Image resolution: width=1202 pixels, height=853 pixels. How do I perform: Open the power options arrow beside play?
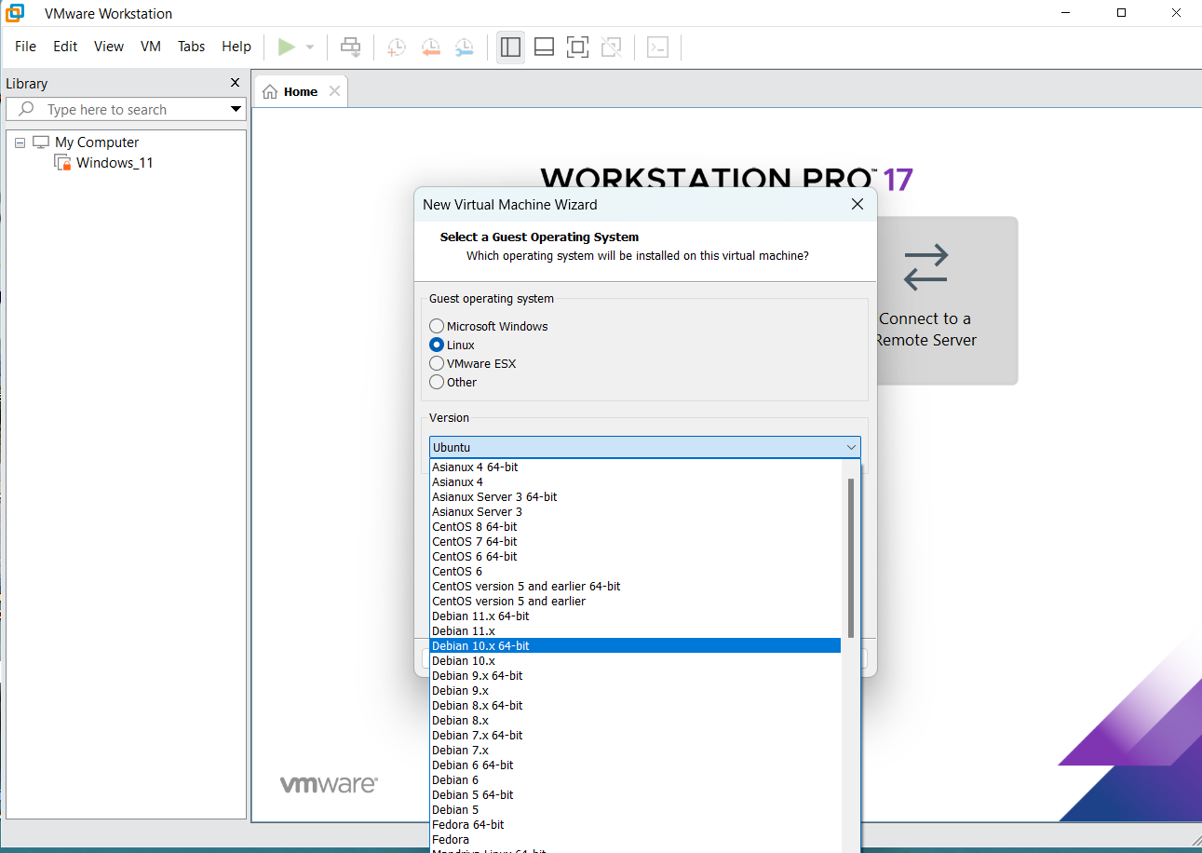pyautogui.click(x=310, y=47)
